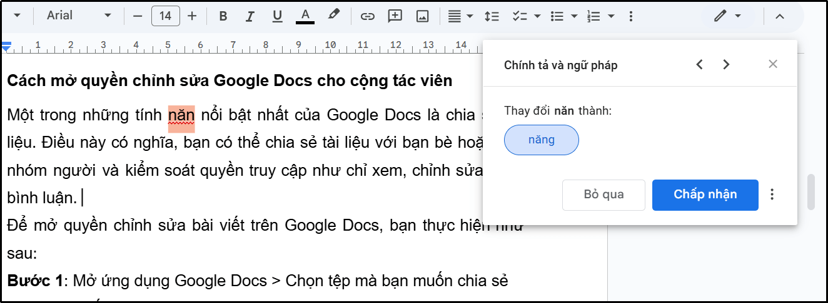Click the bulleted list icon

[x=557, y=16]
